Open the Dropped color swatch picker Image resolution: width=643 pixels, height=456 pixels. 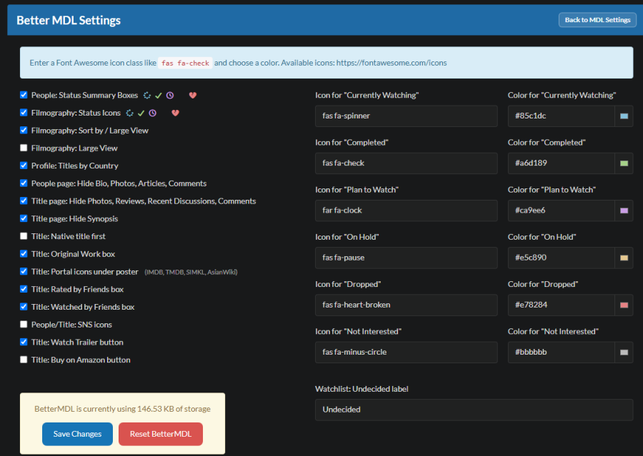[x=624, y=305]
